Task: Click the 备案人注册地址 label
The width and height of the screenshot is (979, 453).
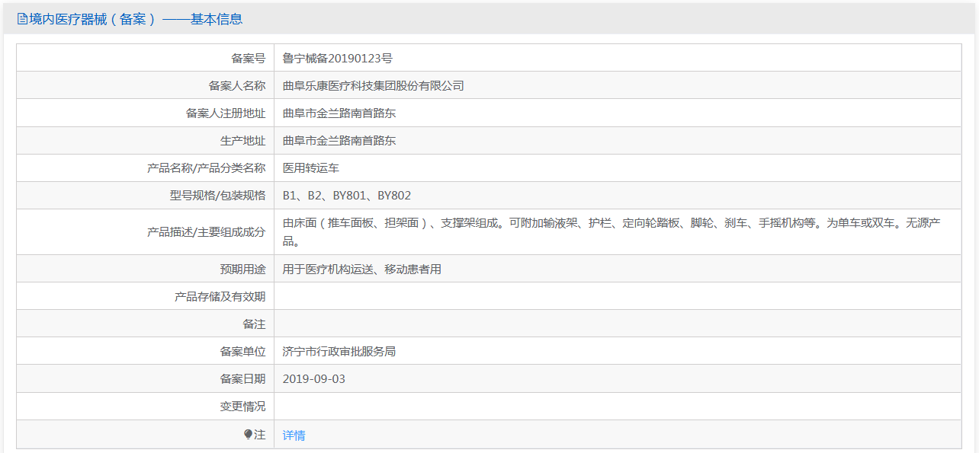Action: [x=226, y=113]
